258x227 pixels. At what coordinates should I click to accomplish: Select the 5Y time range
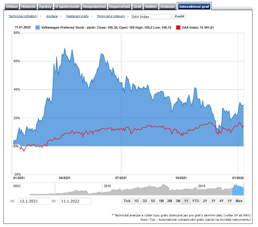(230, 201)
